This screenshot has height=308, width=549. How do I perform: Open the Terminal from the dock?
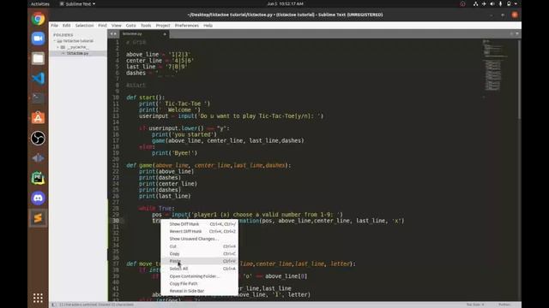click(38, 98)
